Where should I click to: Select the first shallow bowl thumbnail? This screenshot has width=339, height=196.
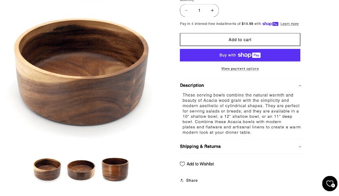(x=47, y=170)
